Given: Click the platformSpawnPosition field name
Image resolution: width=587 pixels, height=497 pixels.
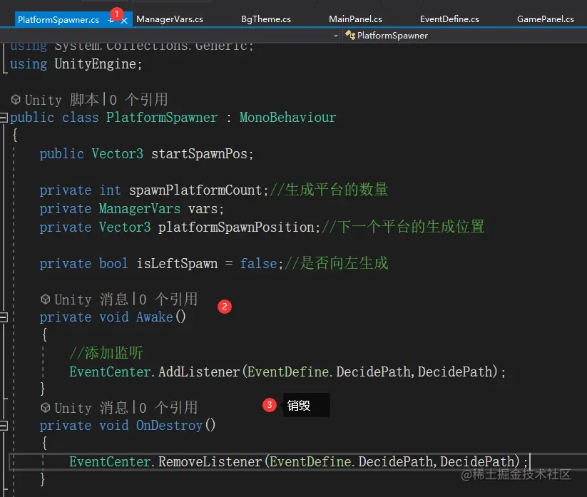Looking at the screenshot, I should tap(236, 227).
